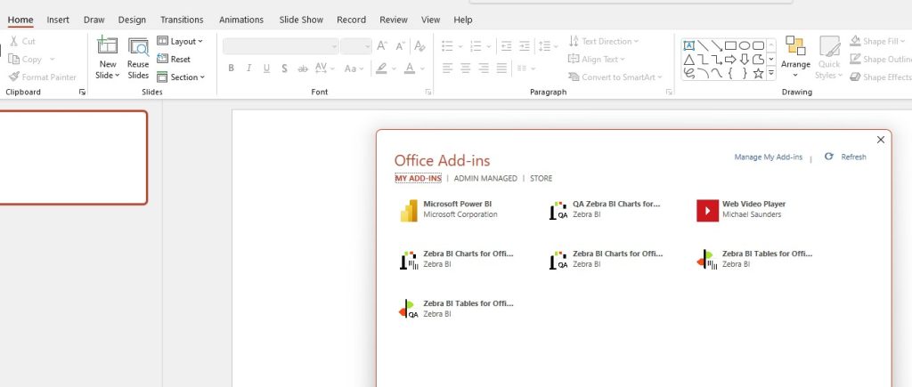Screen dimensions: 912x387
Task: Decrease list indent level
Action: click(x=507, y=46)
